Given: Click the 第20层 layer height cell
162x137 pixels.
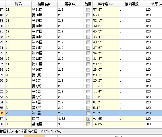Looking at the screenshot, I should 71,15.
